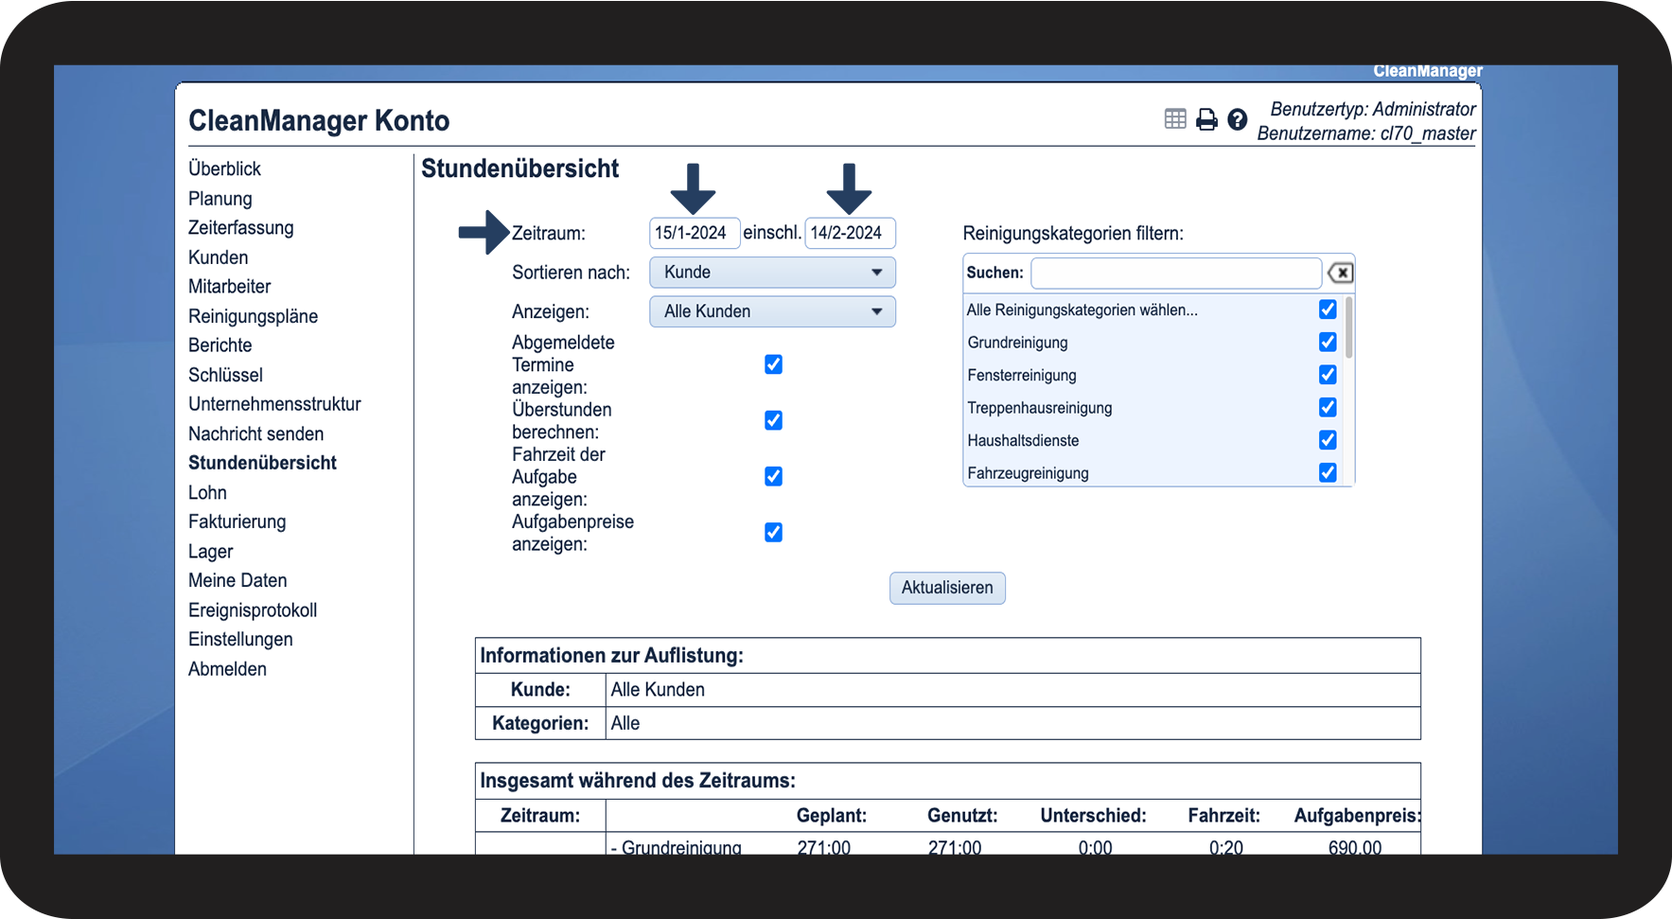Toggle the Abgemeldete Termine anzeigen checkbox
The image size is (1672, 919).
point(773,365)
